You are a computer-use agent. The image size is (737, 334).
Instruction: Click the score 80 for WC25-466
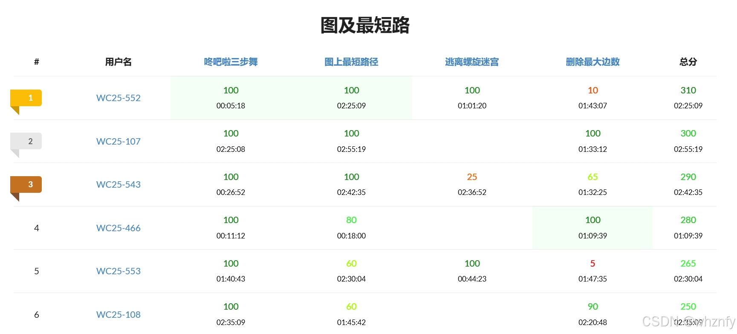click(351, 220)
